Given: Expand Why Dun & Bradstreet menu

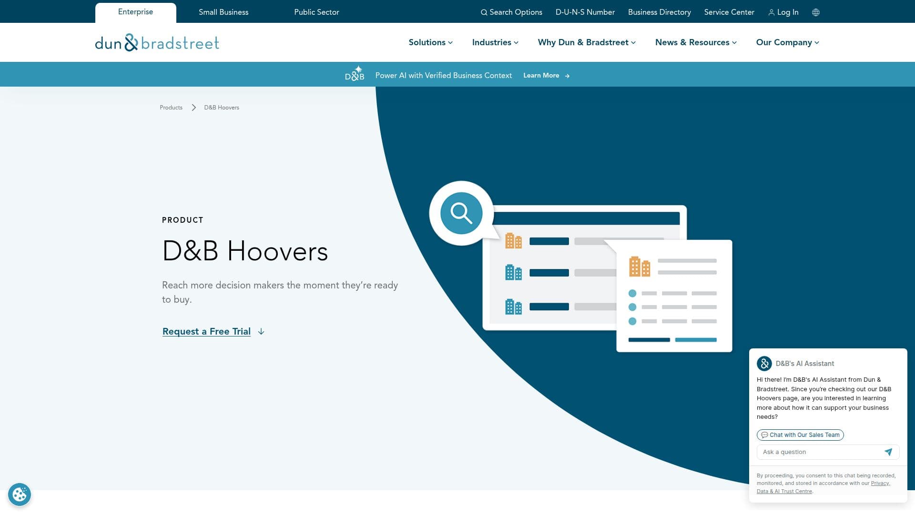Looking at the screenshot, I should [x=587, y=42].
